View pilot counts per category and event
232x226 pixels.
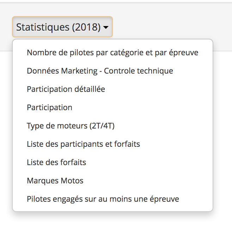pyautogui.click(x=112, y=53)
